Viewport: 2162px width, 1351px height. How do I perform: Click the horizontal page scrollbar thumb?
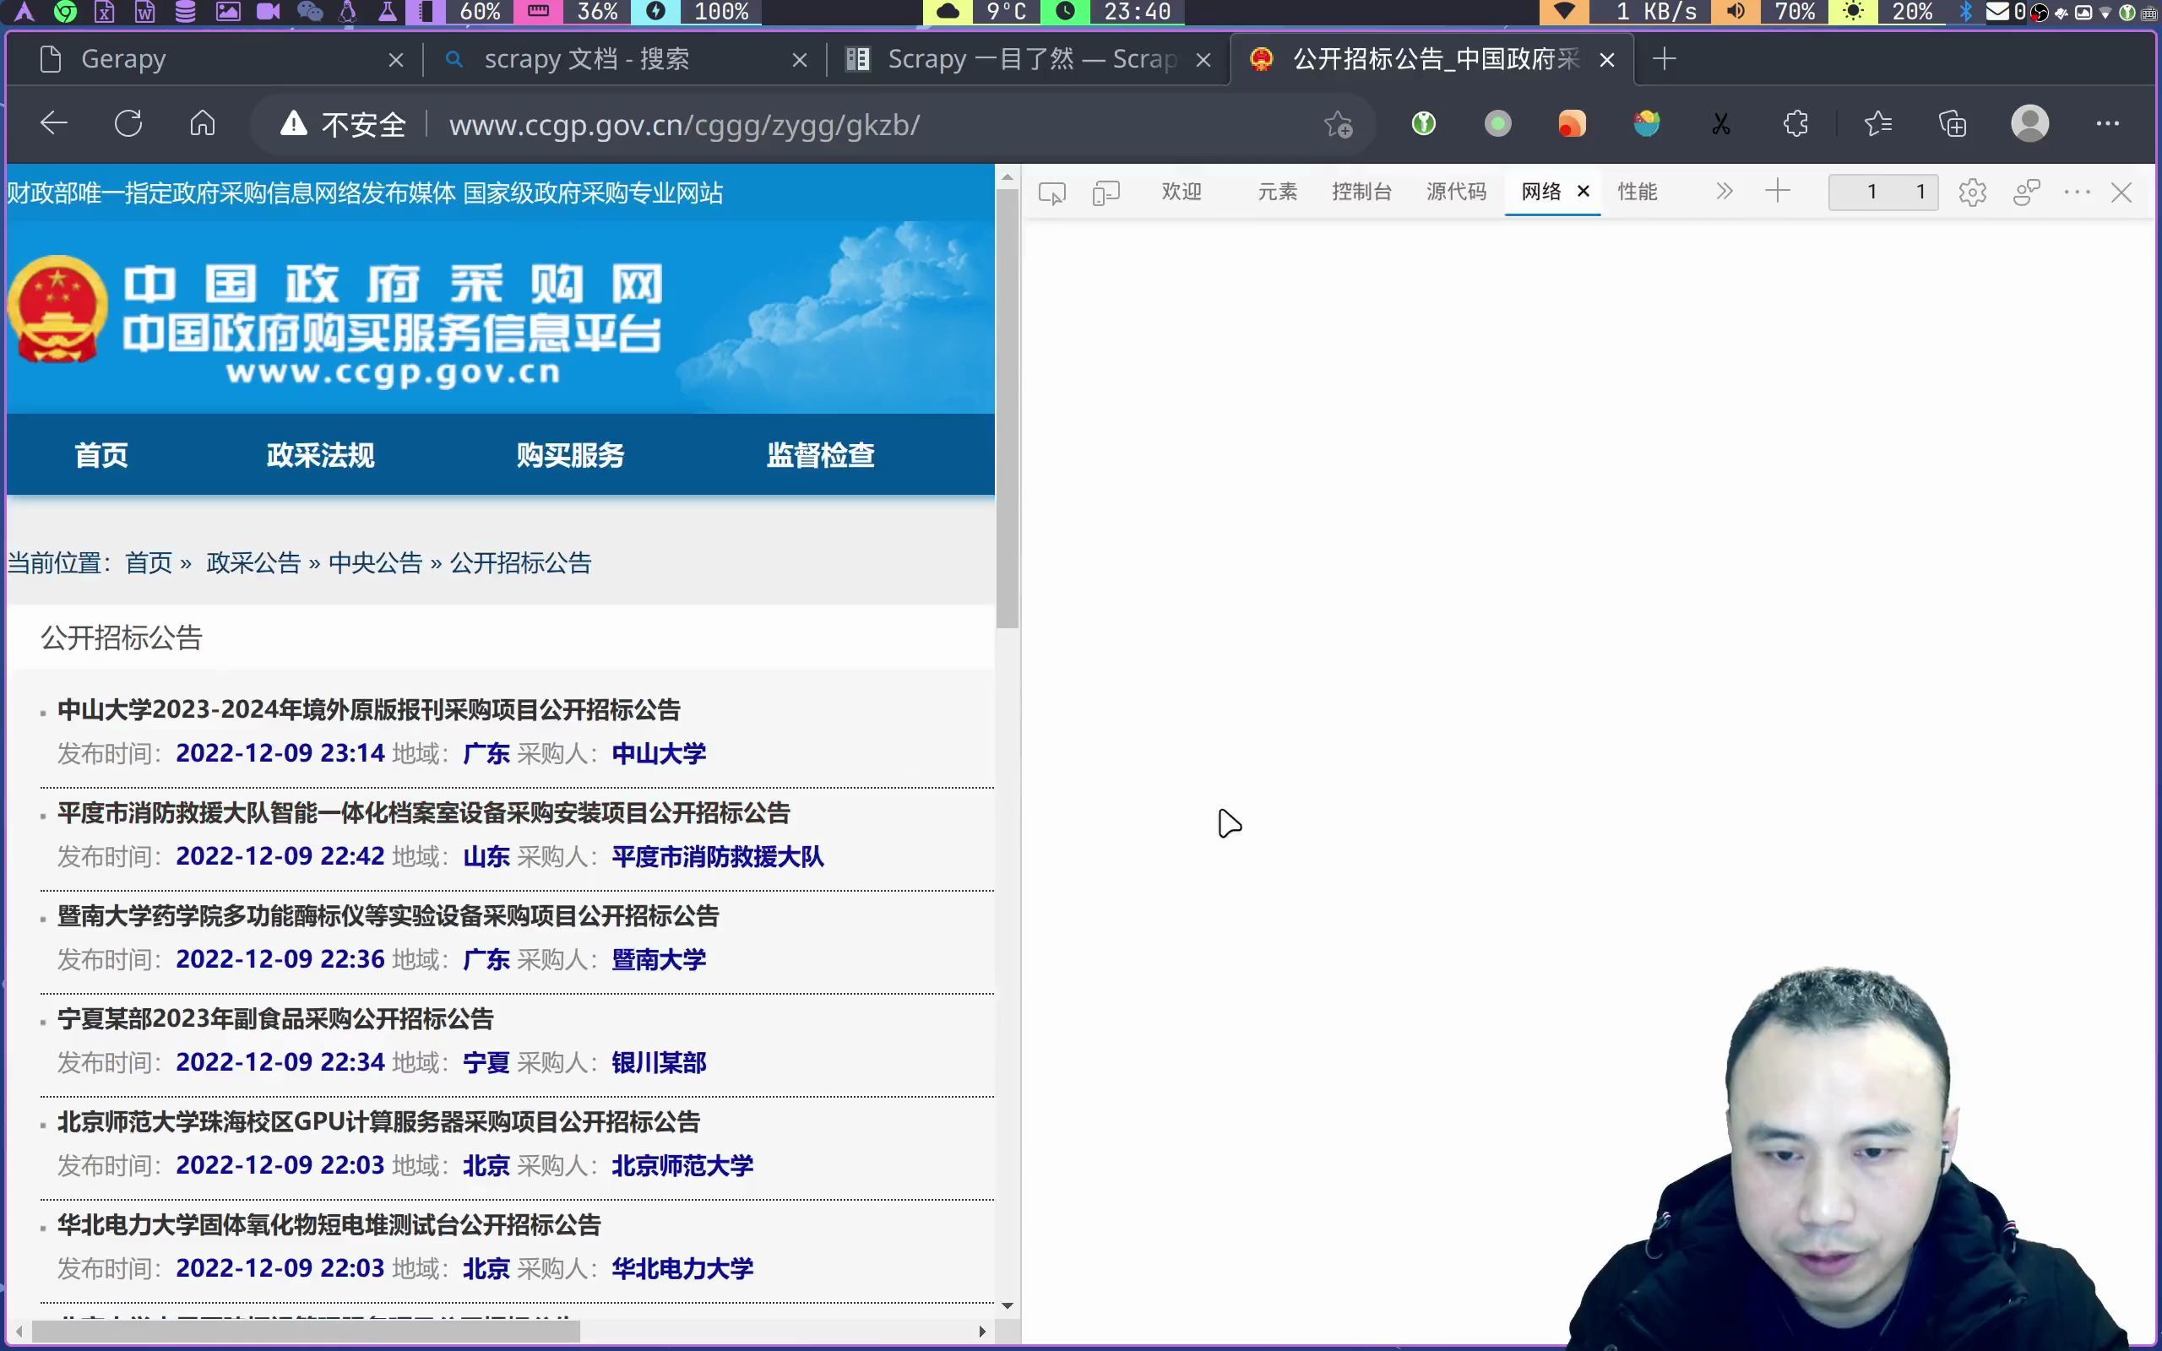click(x=307, y=1332)
